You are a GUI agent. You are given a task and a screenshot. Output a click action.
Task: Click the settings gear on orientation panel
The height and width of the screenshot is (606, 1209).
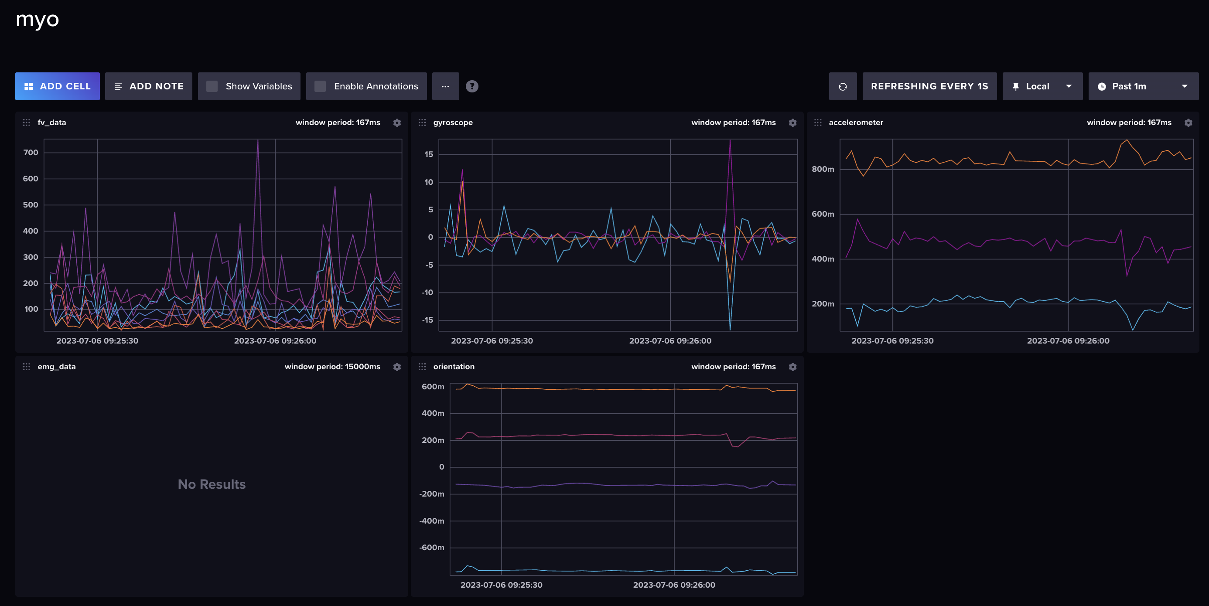[x=792, y=366]
